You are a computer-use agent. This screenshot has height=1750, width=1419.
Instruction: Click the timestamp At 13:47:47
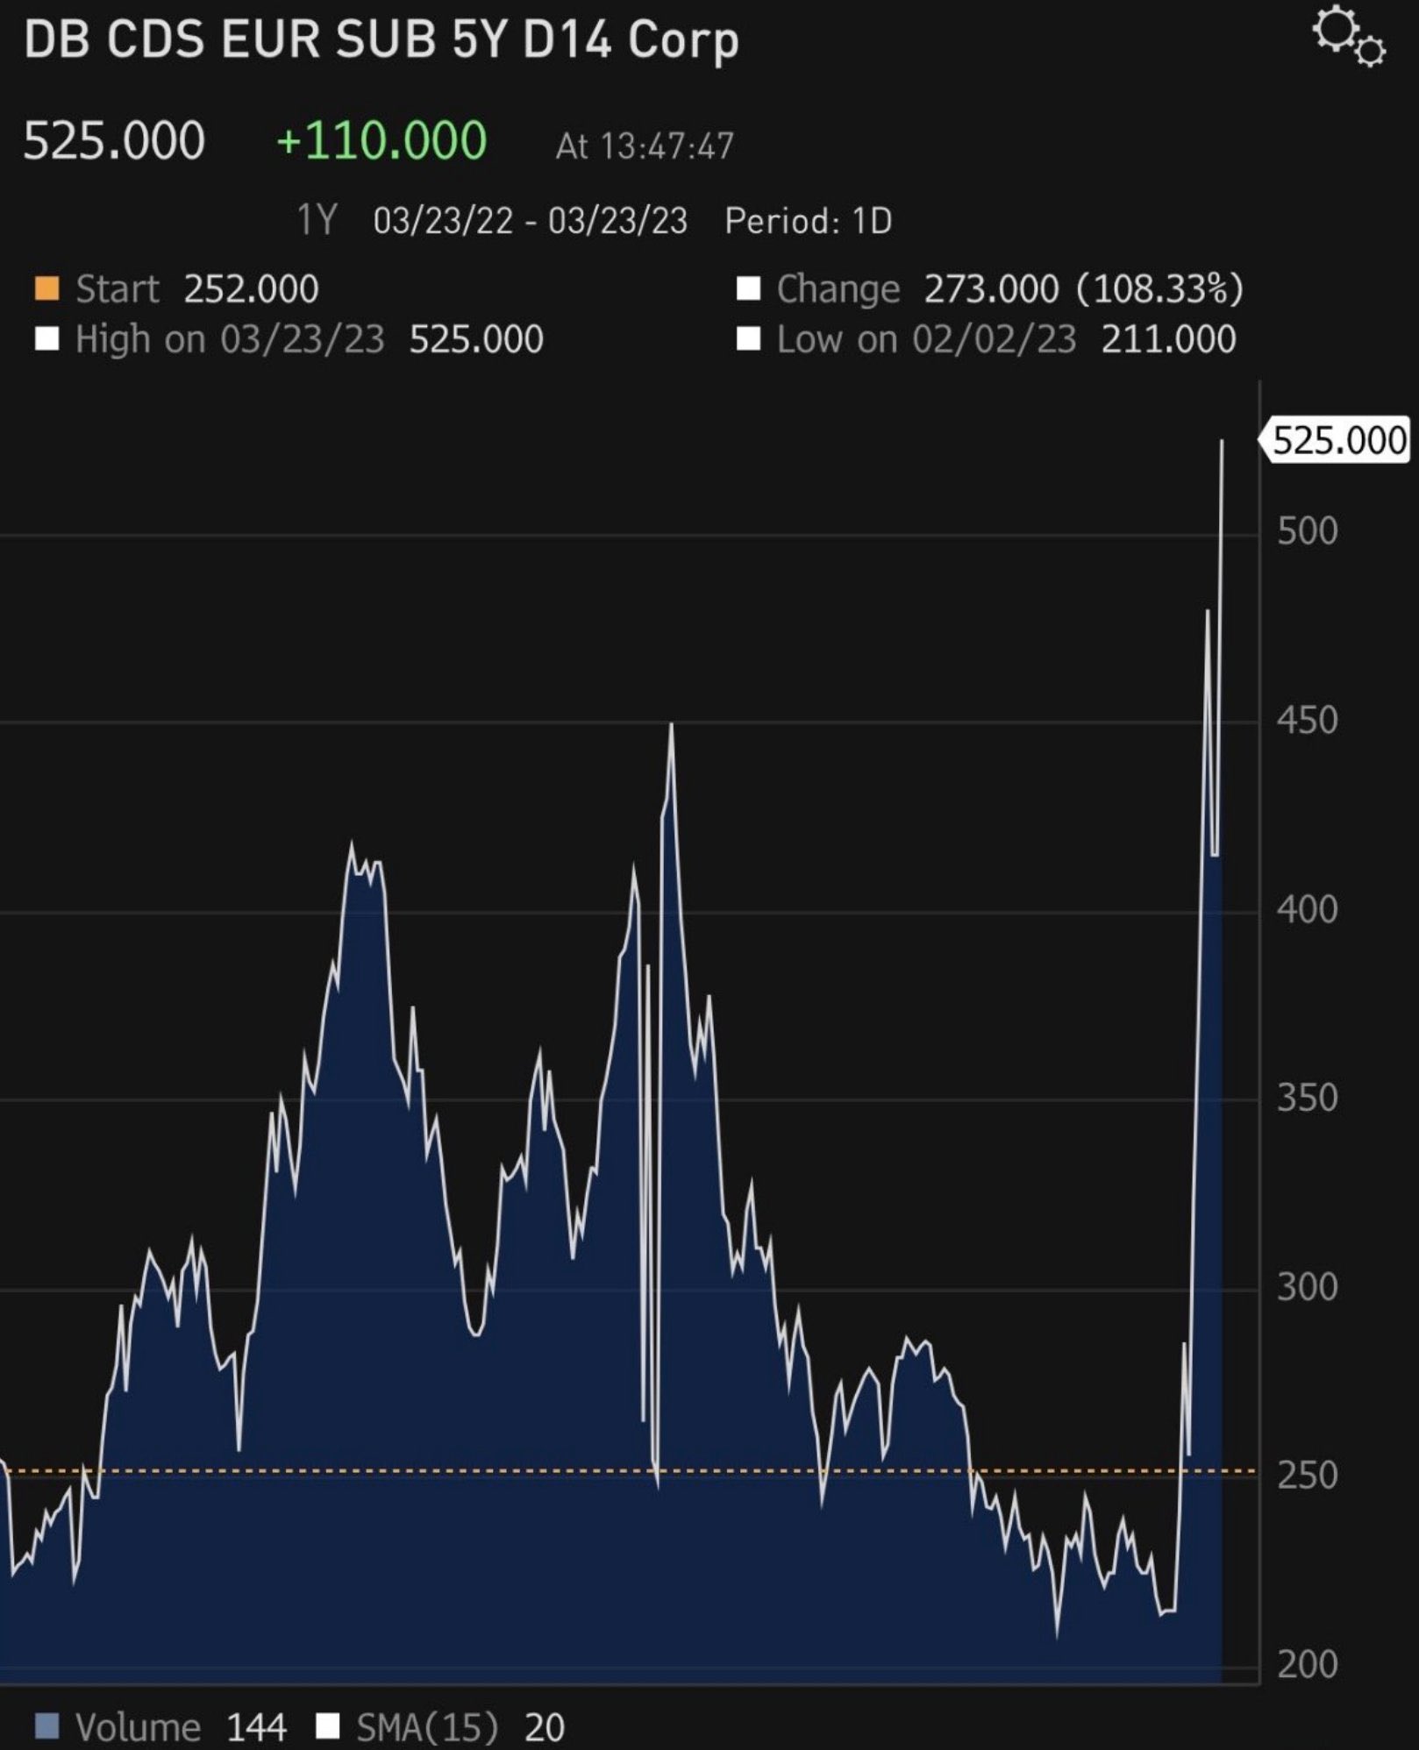pos(645,146)
